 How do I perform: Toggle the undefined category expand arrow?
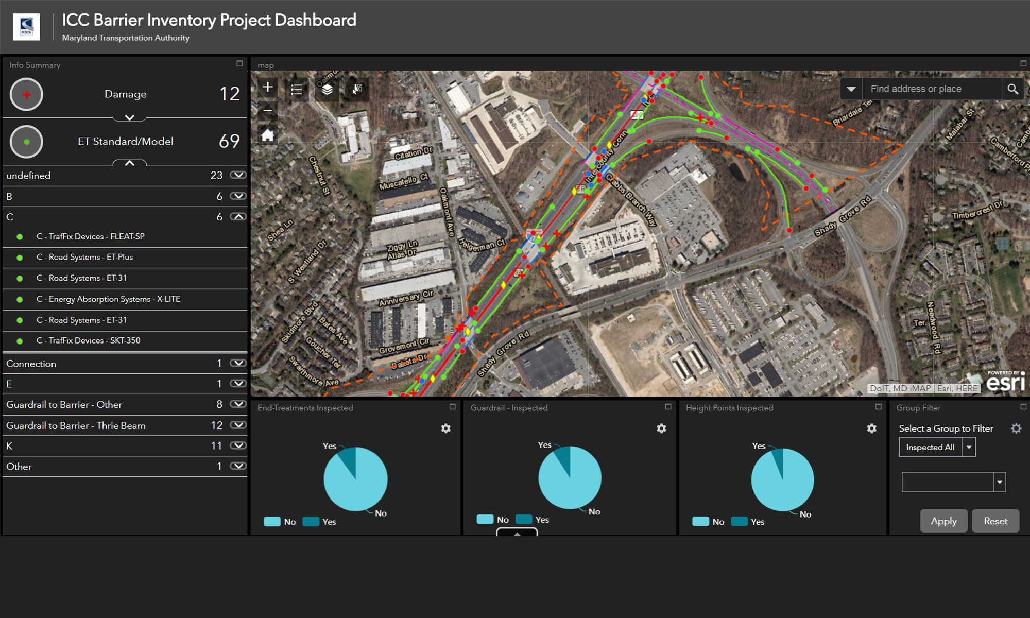(237, 175)
